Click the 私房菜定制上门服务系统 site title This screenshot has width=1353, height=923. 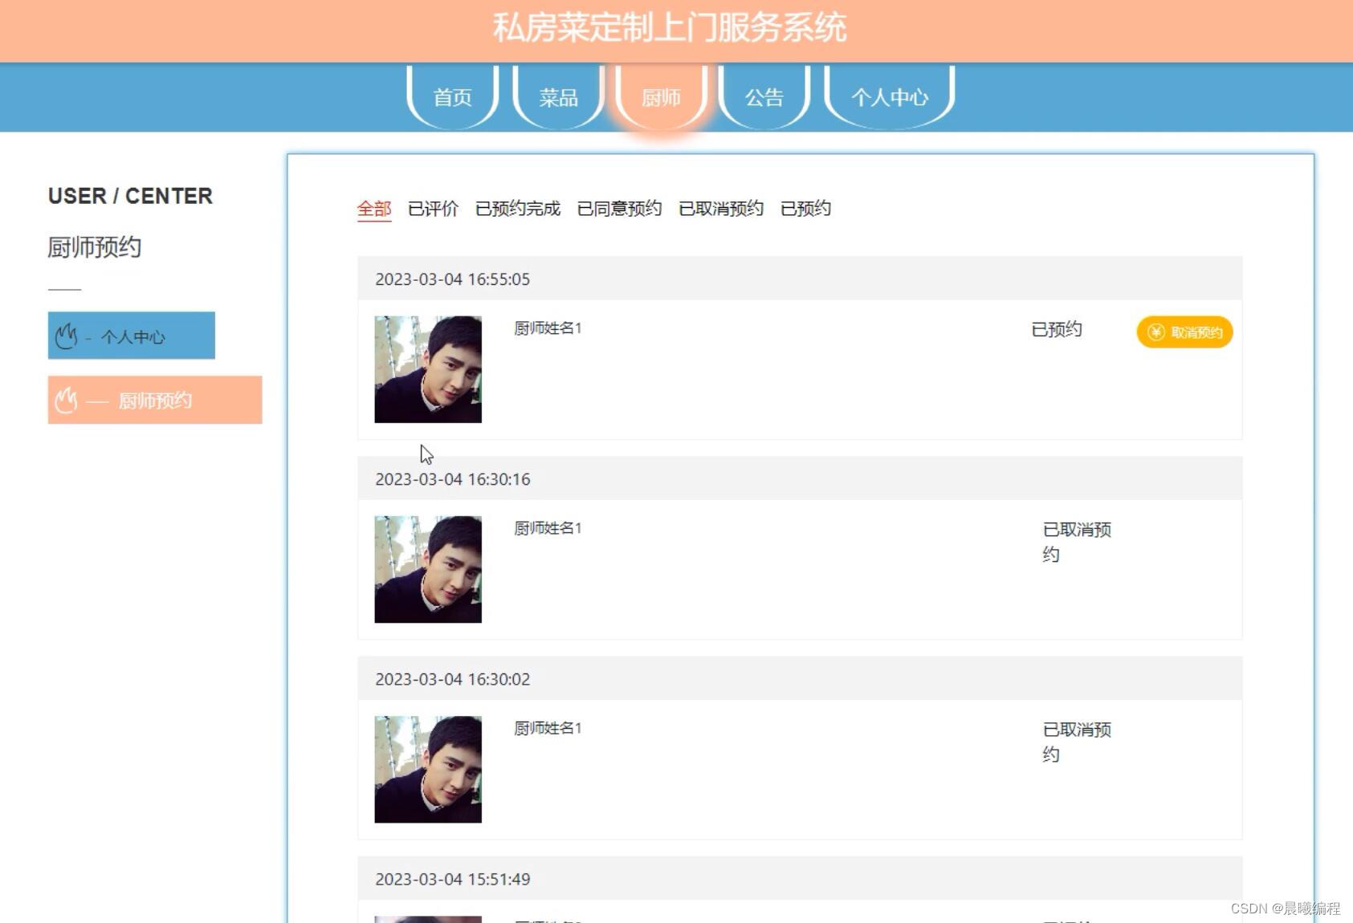670,28
